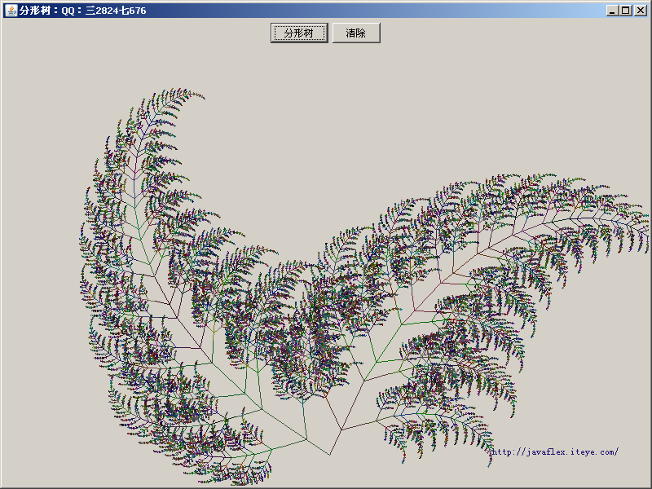Screen dimensions: 652x489
Task: Click the javaflex.iteye.com URL text
Action: tap(555, 452)
